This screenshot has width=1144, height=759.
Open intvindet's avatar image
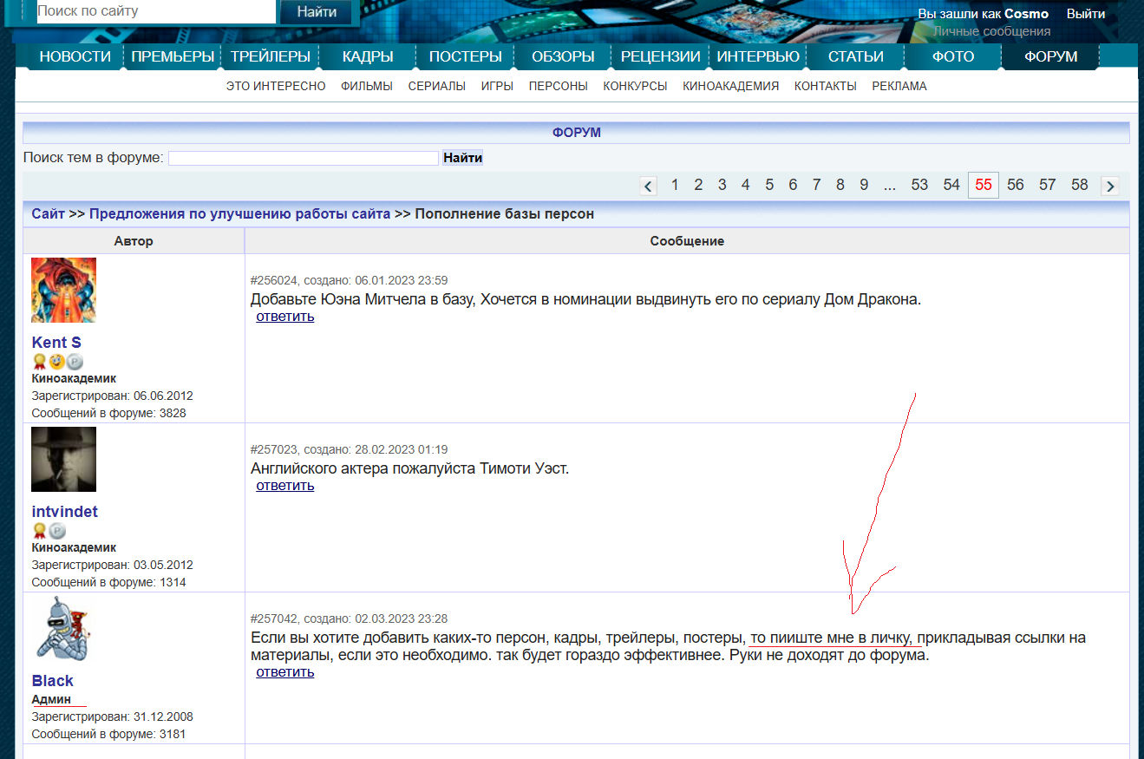[63, 459]
